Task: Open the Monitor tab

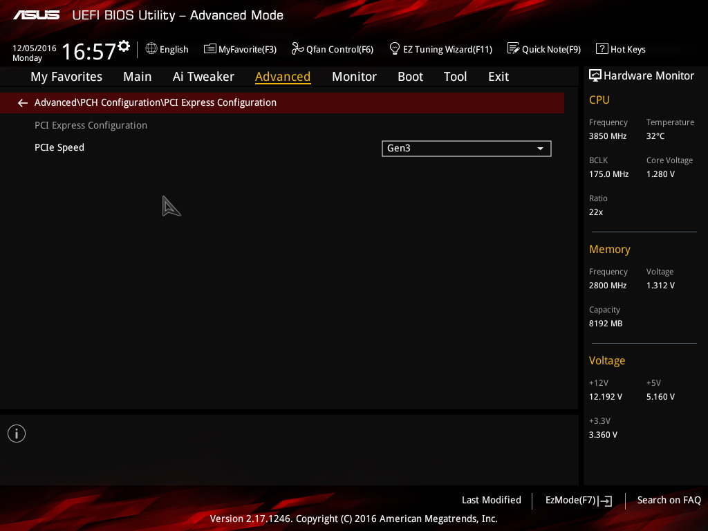Action: coord(354,77)
